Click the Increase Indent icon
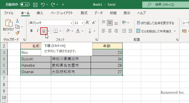This screenshot has height=103, width=189. tap(130, 31)
